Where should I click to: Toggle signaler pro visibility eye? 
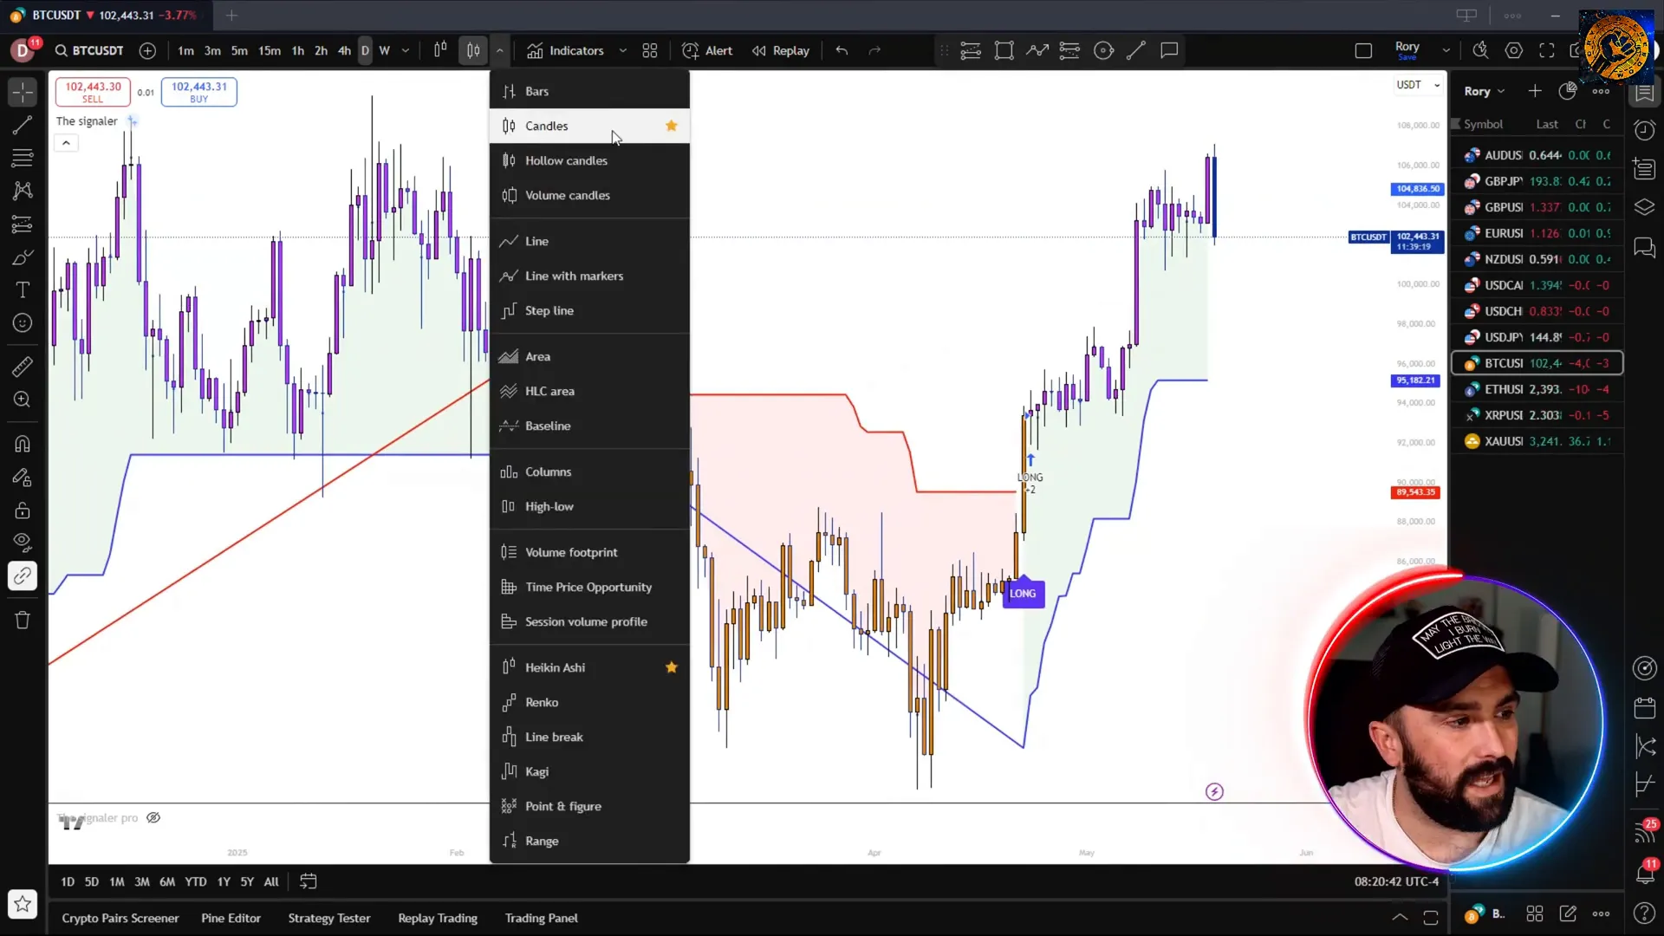[153, 817]
